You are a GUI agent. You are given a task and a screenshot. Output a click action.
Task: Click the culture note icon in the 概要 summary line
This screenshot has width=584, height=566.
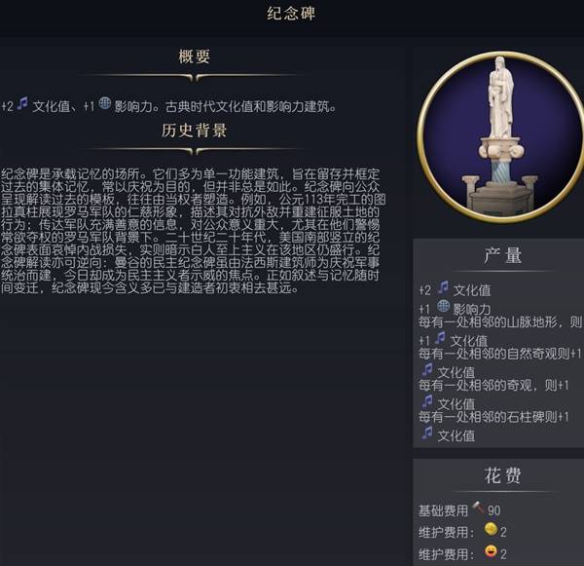coord(22,103)
